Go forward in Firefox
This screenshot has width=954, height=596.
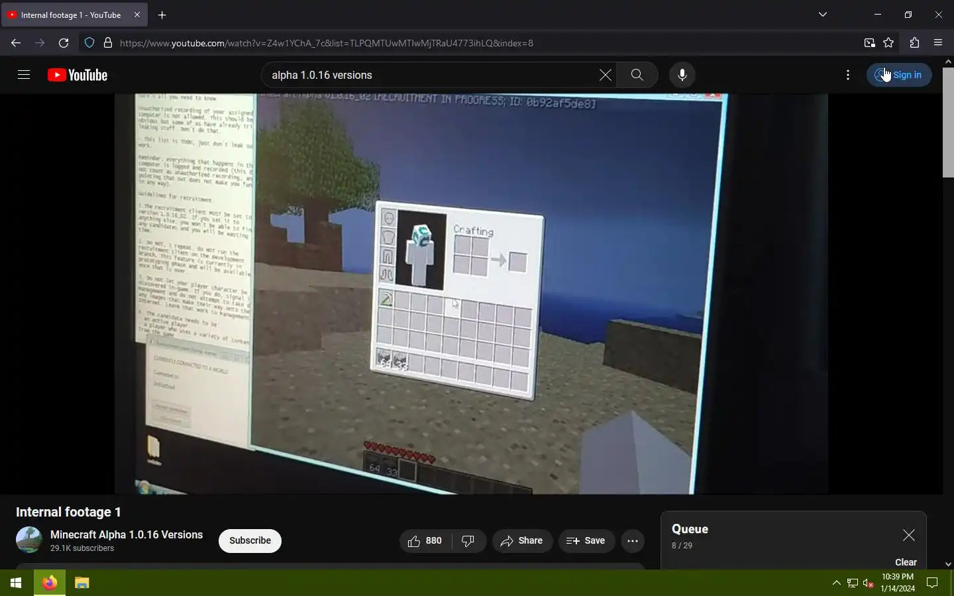pyautogui.click(x=40, y=43)
